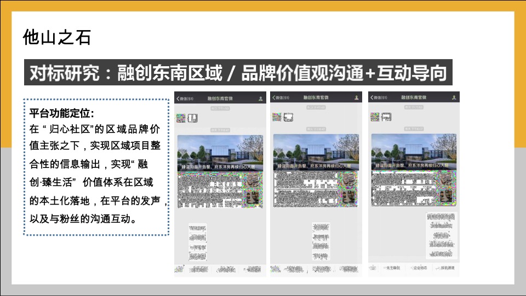Select slide heading 他山之石
Screen dimensions: 526x296
(56, 37)
